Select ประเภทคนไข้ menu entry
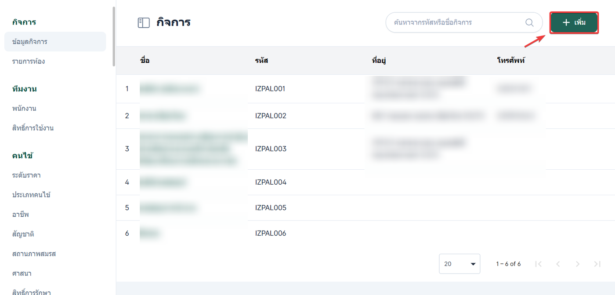Viewport: 615px width, 295px height. tap(31, 195)
